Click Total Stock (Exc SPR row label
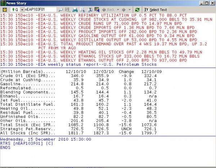216x168 pixels. pos(28,125)
